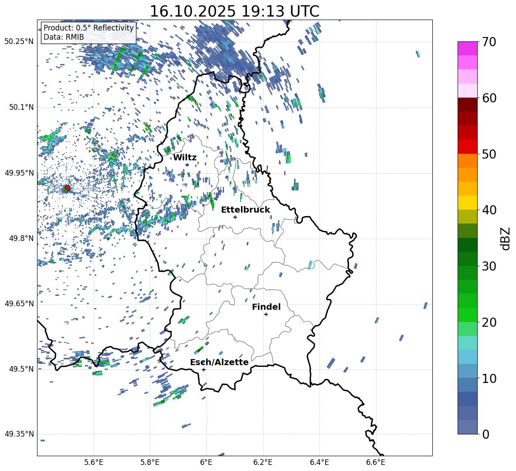Screen dimensions: 516x471
Task: Click the Data: RMIB text
Action: tap(64, 37)
